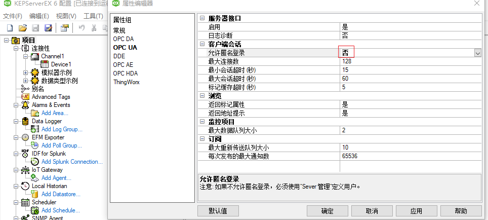Image resolution: width=488 pixels, height=220 pixels.
Task: Click the 应用 apply button
Action: click(x=417, y=211)
